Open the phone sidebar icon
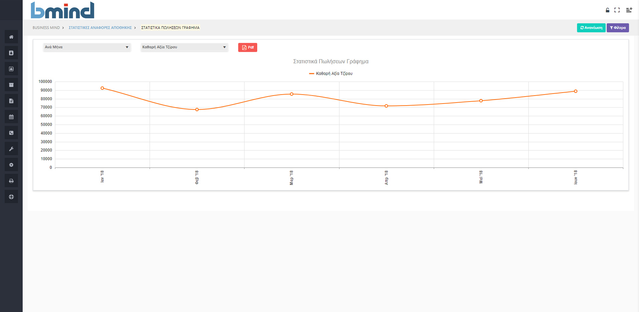 point(11,133)
